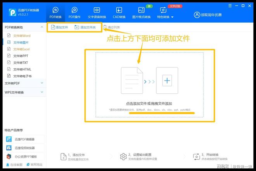Open the hamburger menu icon
256x171 pixels.
(x=230, y=6)
